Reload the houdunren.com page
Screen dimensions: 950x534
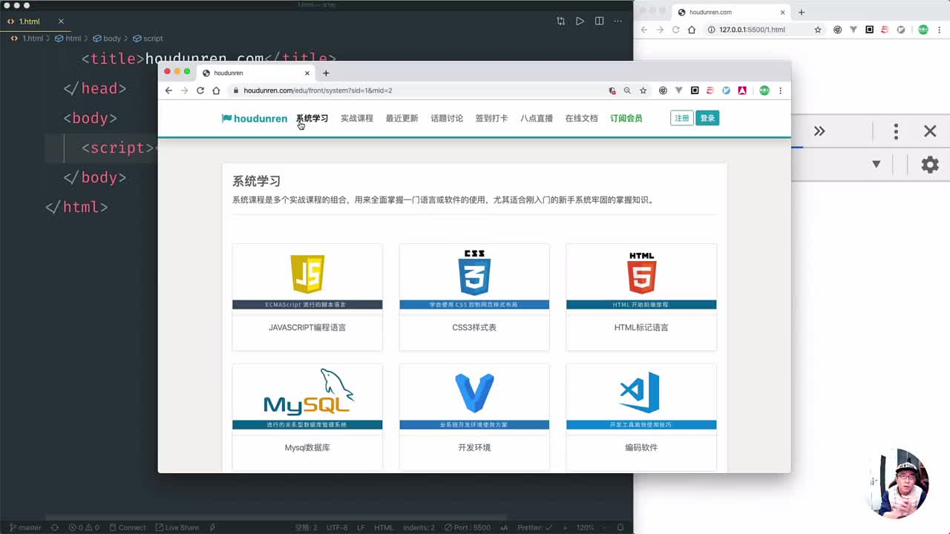(200, 90)
